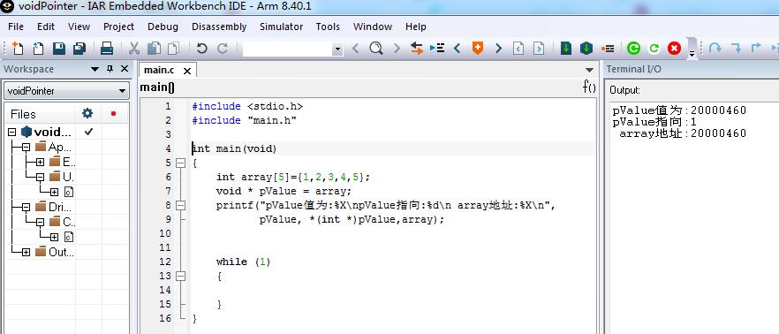Copy selection using the Copy toolbar icon
The image size is (779, 334).
pos(154,49)
